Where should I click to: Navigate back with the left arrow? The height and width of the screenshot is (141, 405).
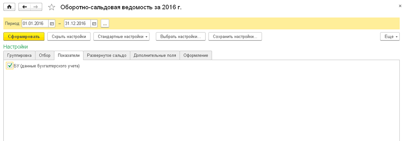click(24, 7)
